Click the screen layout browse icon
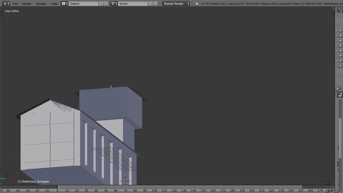Image resolution: width=343 pixels, height=193 pixels. [x=65, y=4]
